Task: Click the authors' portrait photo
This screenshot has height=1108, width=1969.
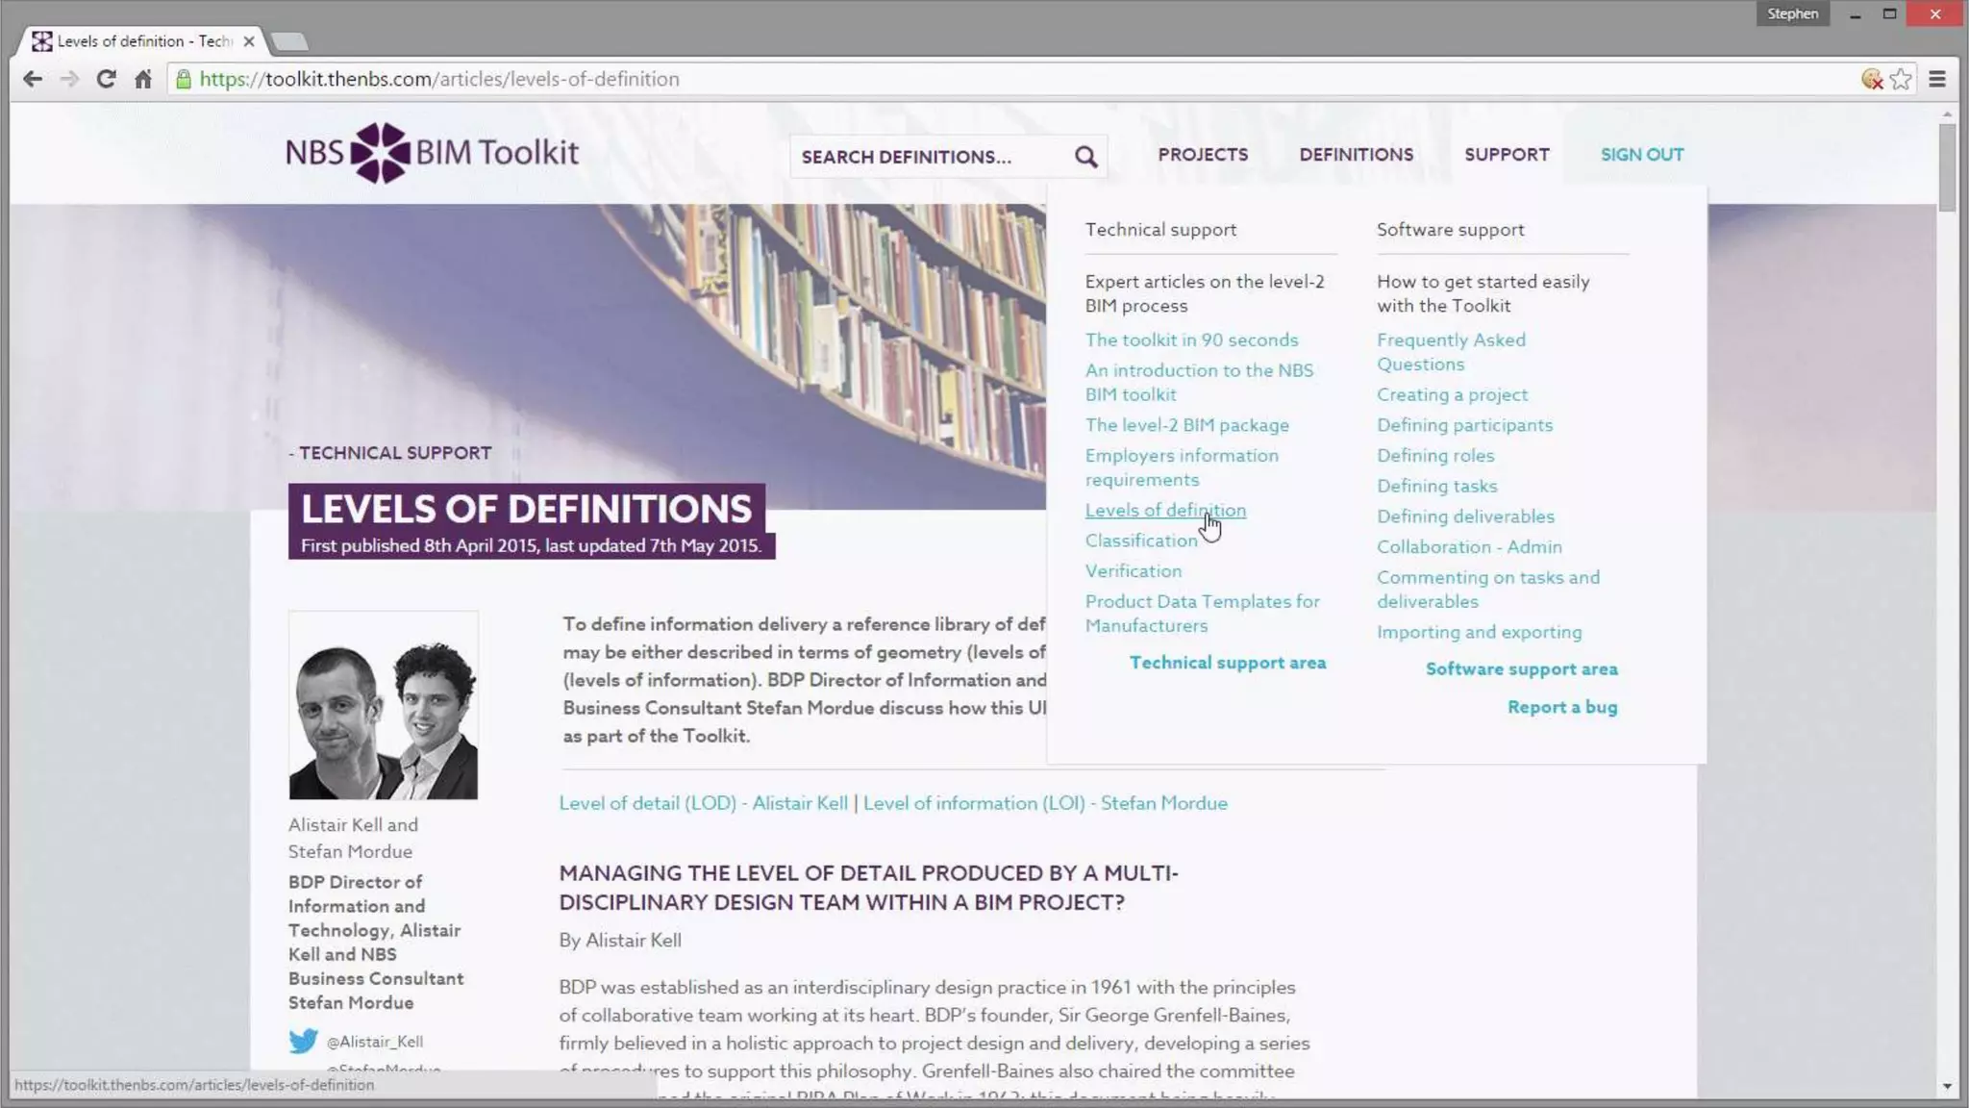Action: 383,706
